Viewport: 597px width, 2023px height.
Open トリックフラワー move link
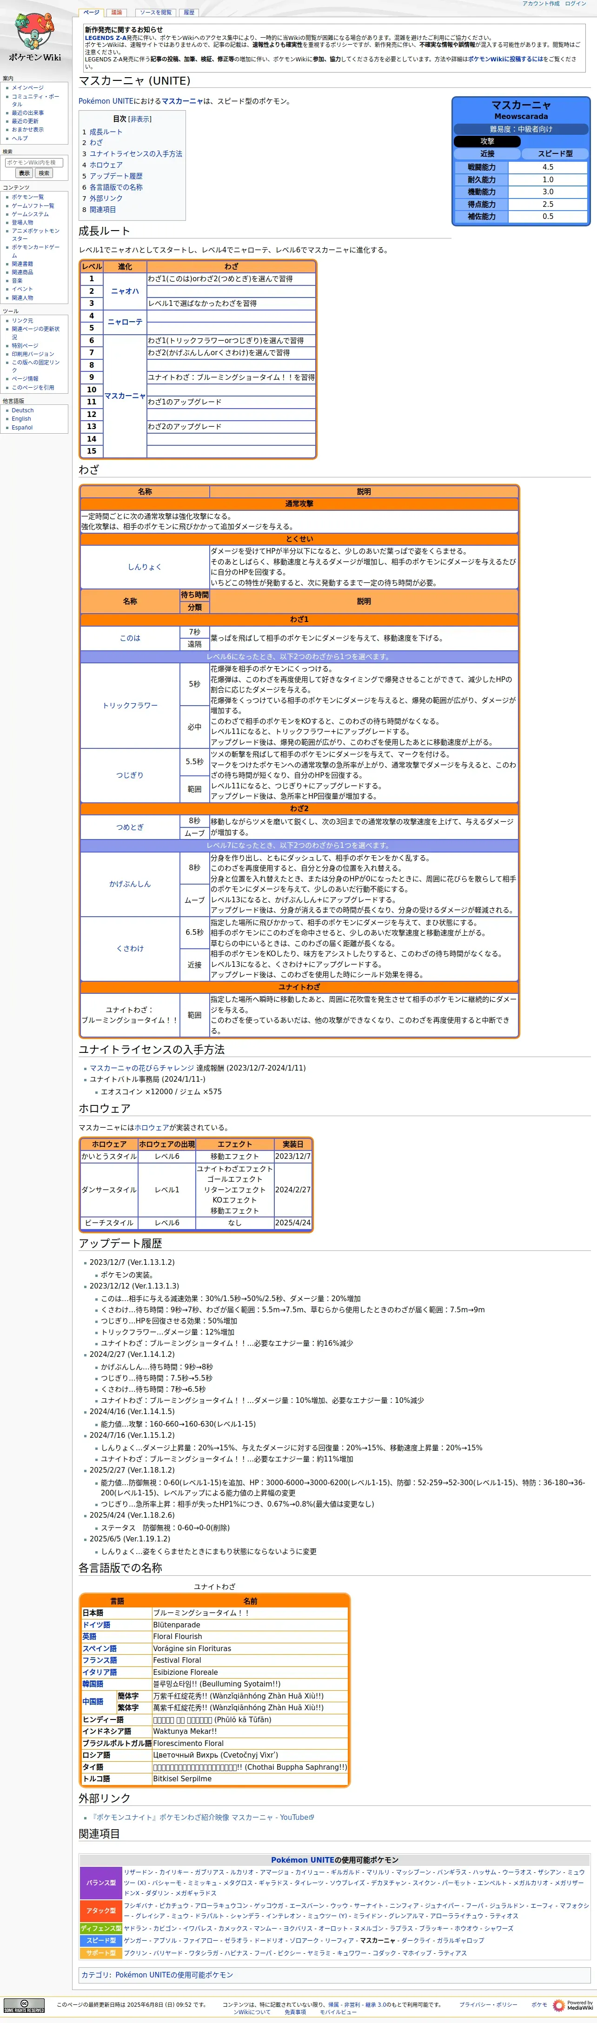[x=130, y=706]
